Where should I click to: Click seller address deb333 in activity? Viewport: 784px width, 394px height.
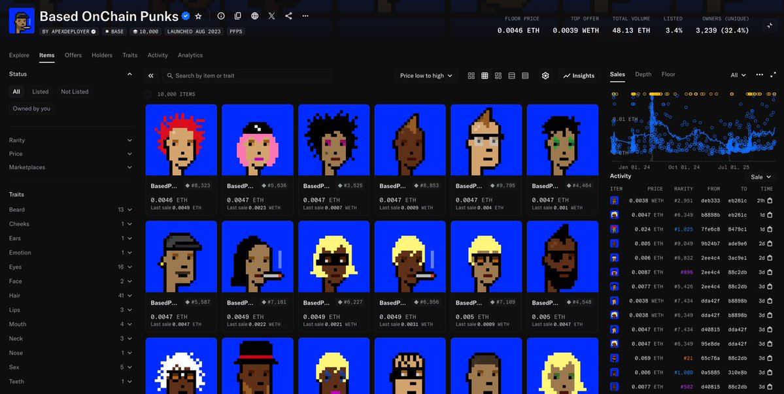pyautogui.click(x=710, y=201)
